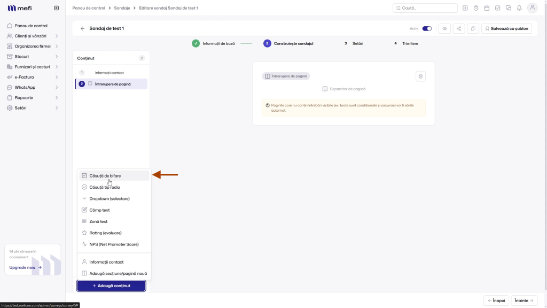Click the Adaugă conținut button

tap(111, 286)
